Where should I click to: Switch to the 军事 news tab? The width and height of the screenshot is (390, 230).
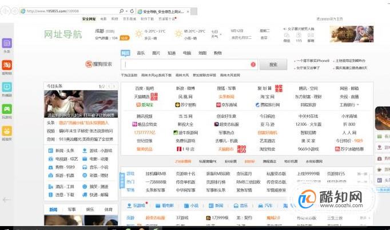71,209
